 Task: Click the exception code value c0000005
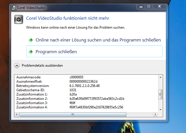[77, 77]
